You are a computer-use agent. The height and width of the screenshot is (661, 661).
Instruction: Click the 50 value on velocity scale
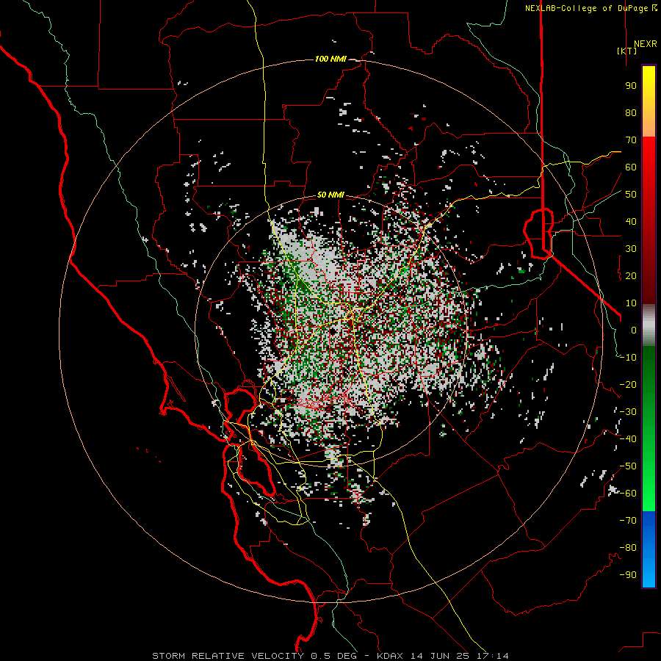point(631,195)
